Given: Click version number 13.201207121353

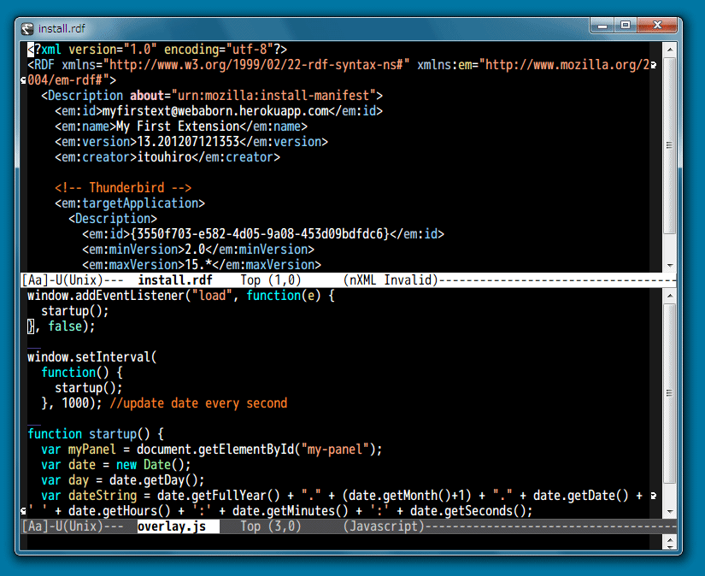Looking at the screenshot, I should 188,142.
